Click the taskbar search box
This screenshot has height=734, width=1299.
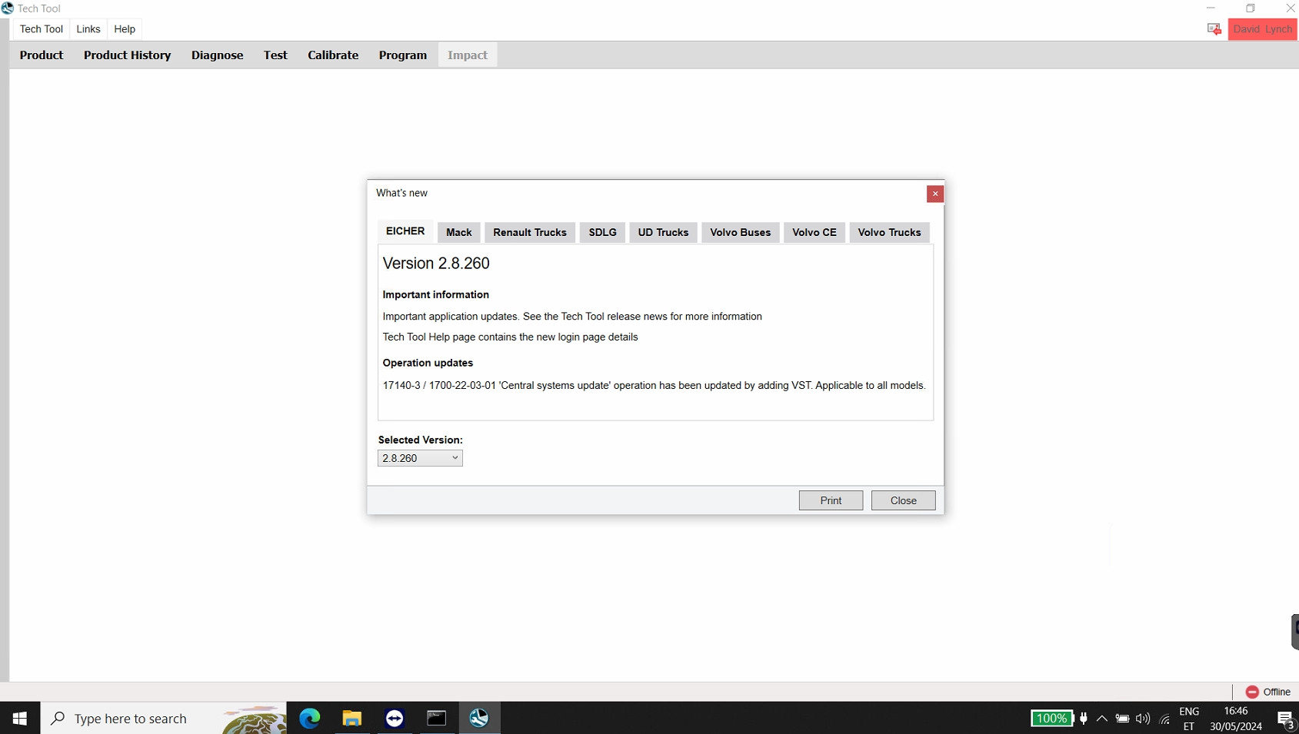point(164,718)
